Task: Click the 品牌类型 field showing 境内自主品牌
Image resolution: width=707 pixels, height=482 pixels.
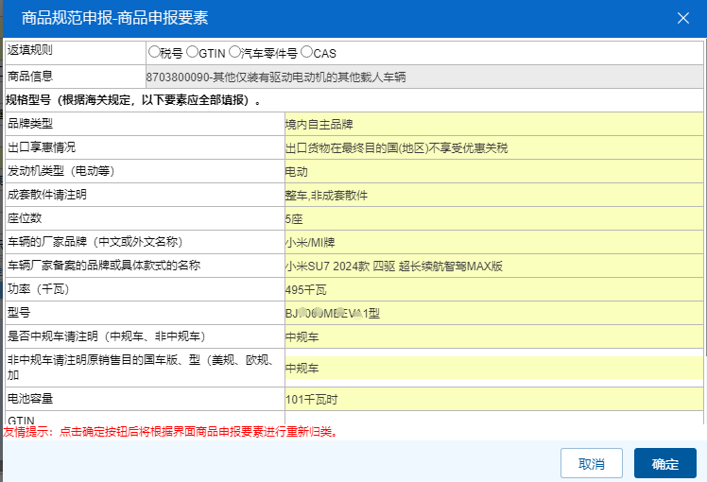Action: [492, 124]
